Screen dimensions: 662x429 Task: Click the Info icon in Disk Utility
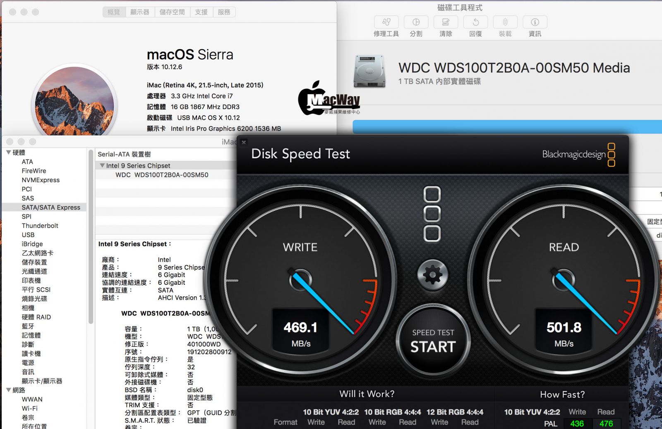pyautogui.click(x=535, y=22)
